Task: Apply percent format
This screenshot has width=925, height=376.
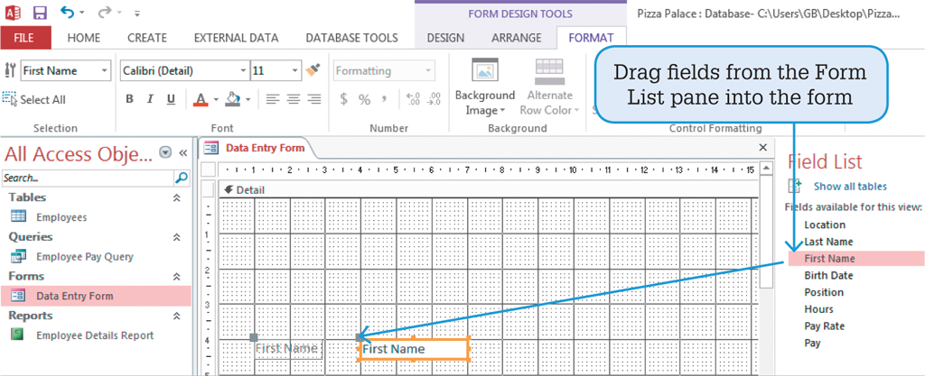Action: 365,99
